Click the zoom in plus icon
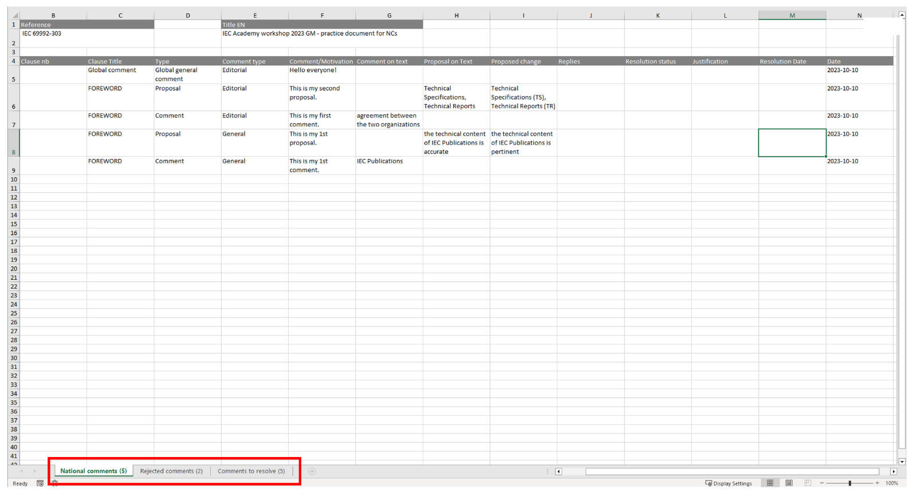The image size is (913, 493). (x=877, y=483)
